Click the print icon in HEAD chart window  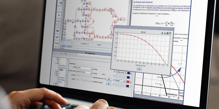164,33
